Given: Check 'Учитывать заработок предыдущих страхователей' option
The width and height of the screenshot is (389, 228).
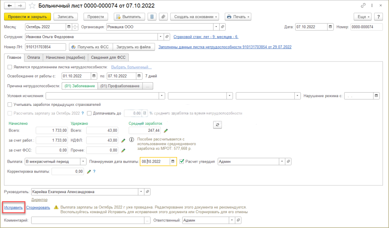Looking at the screenshot, I should [10, 105].
